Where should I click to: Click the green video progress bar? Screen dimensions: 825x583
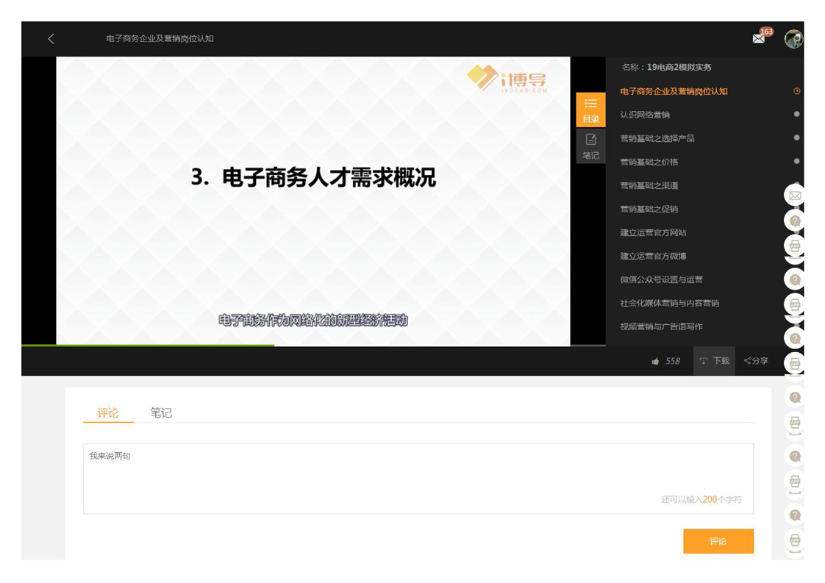[147, 345]
